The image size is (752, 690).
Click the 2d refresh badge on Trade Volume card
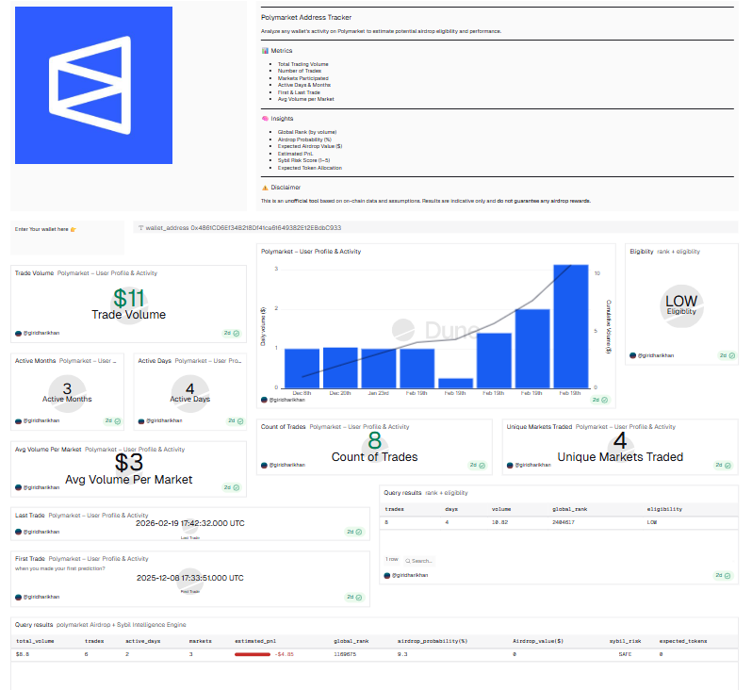point(232,333)
